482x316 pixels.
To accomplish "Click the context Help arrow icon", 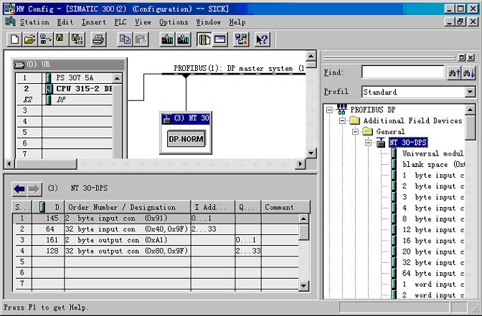I will pyautogui.click(x=261, y=39).
